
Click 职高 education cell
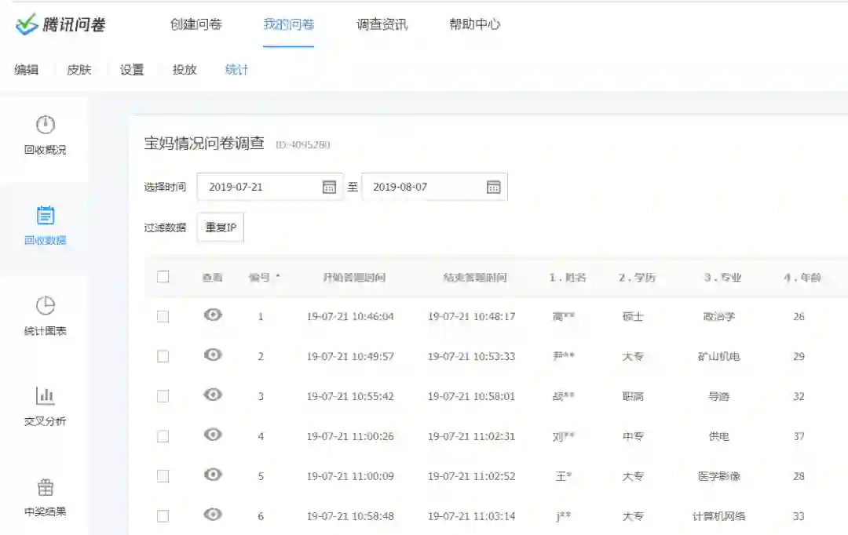pos(633,397)
